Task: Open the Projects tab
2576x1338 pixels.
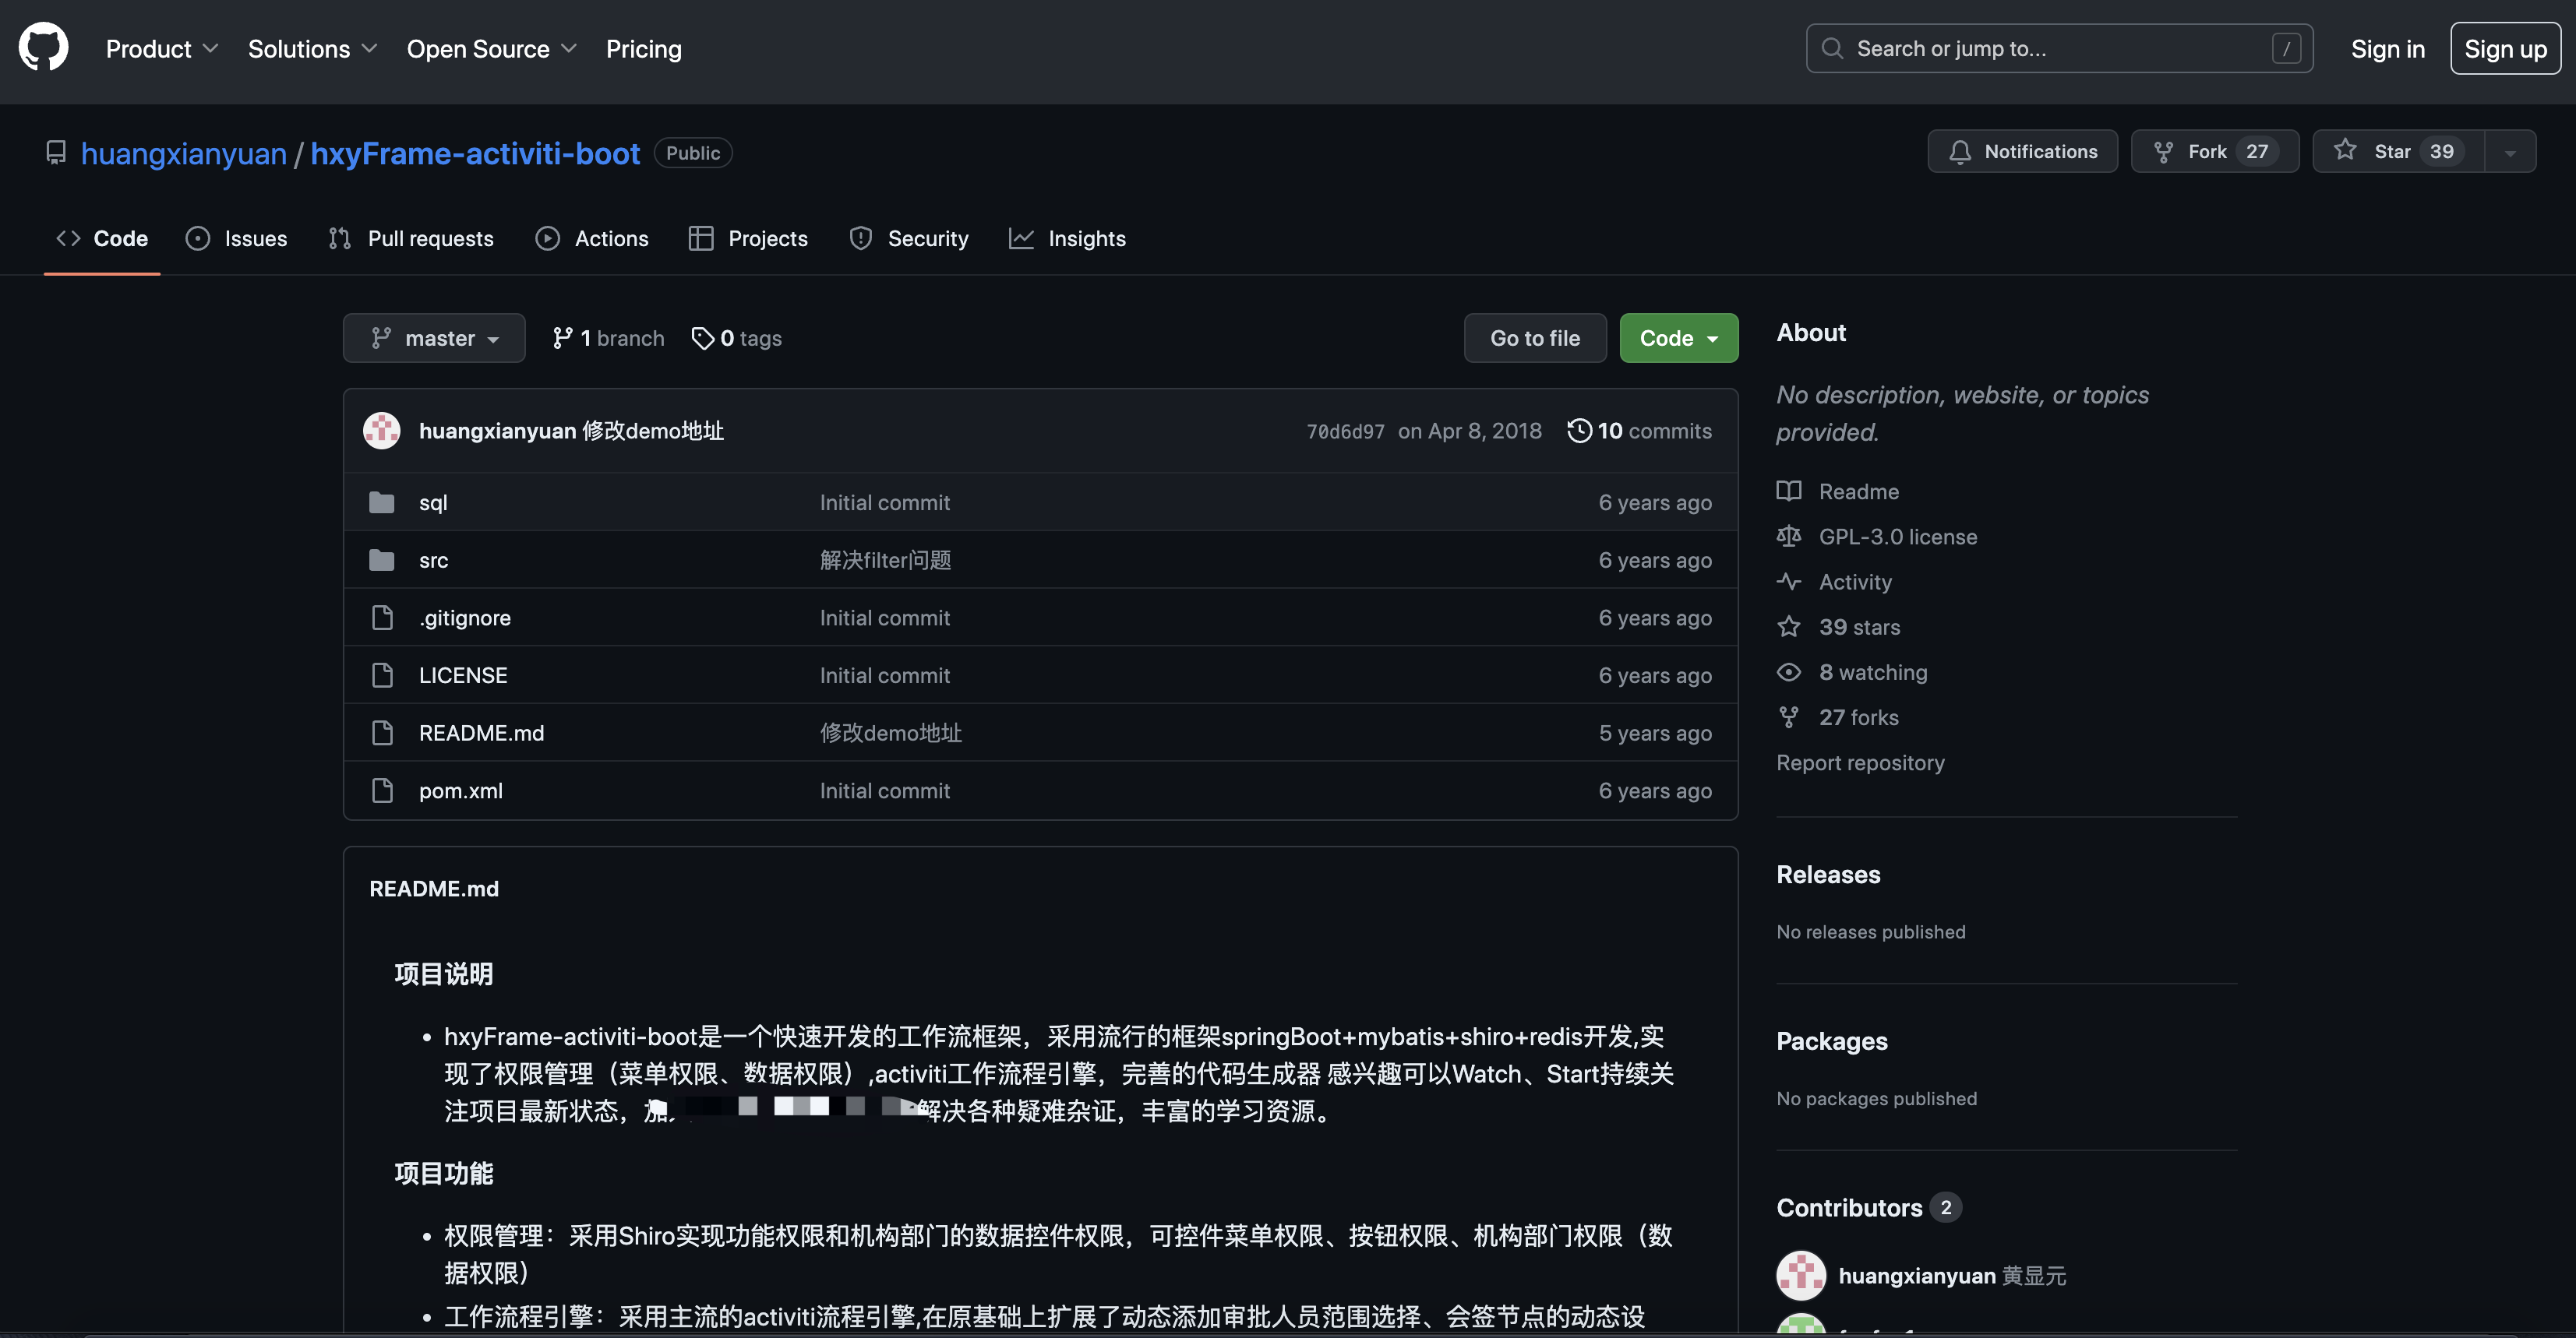Action: [x=748, y=239]
